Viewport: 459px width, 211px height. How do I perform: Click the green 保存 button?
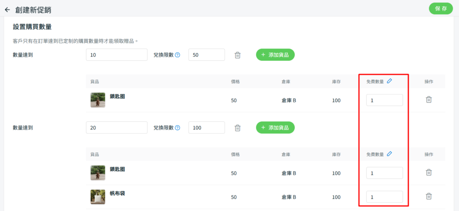click(441, 9)
